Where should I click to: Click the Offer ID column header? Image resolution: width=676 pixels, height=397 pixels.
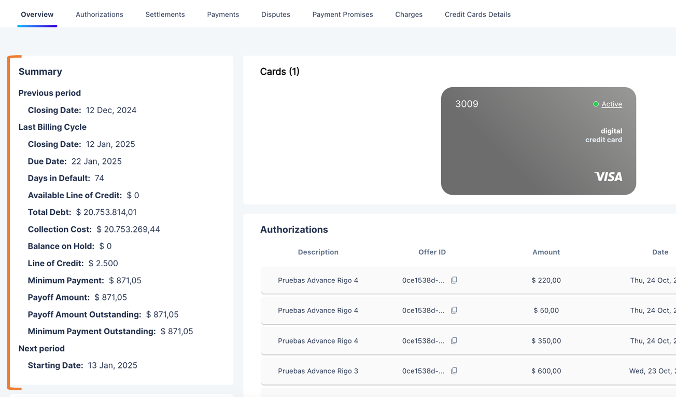pos(432,252)
